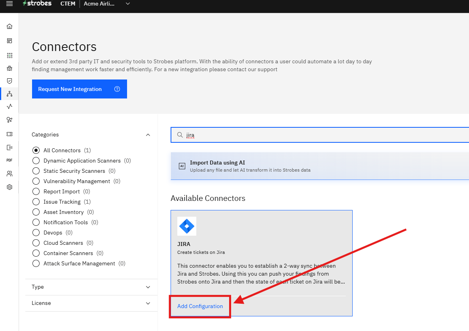Click Request New Integration button
Viewport: 469px width, 331px height.
coord(80,89)
